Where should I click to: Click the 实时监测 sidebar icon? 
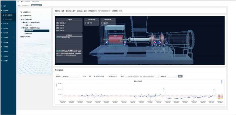2,11
